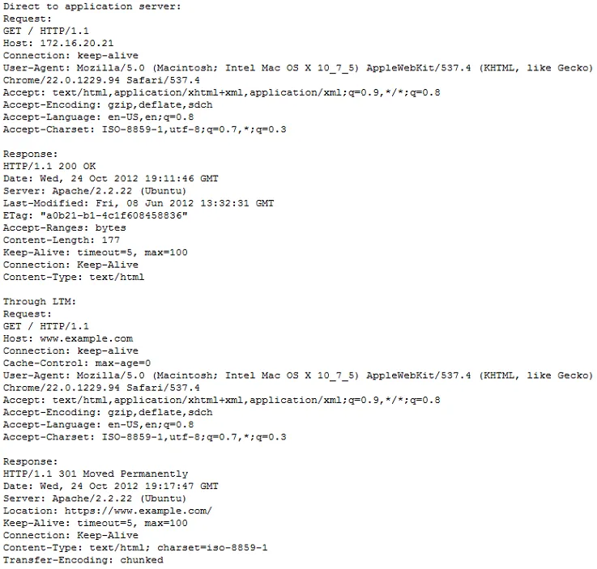The width and height of the screenshot is (597, 569).
Task: Click the 'Cache-Control: max-age=0' header
Action: point(77,363)
